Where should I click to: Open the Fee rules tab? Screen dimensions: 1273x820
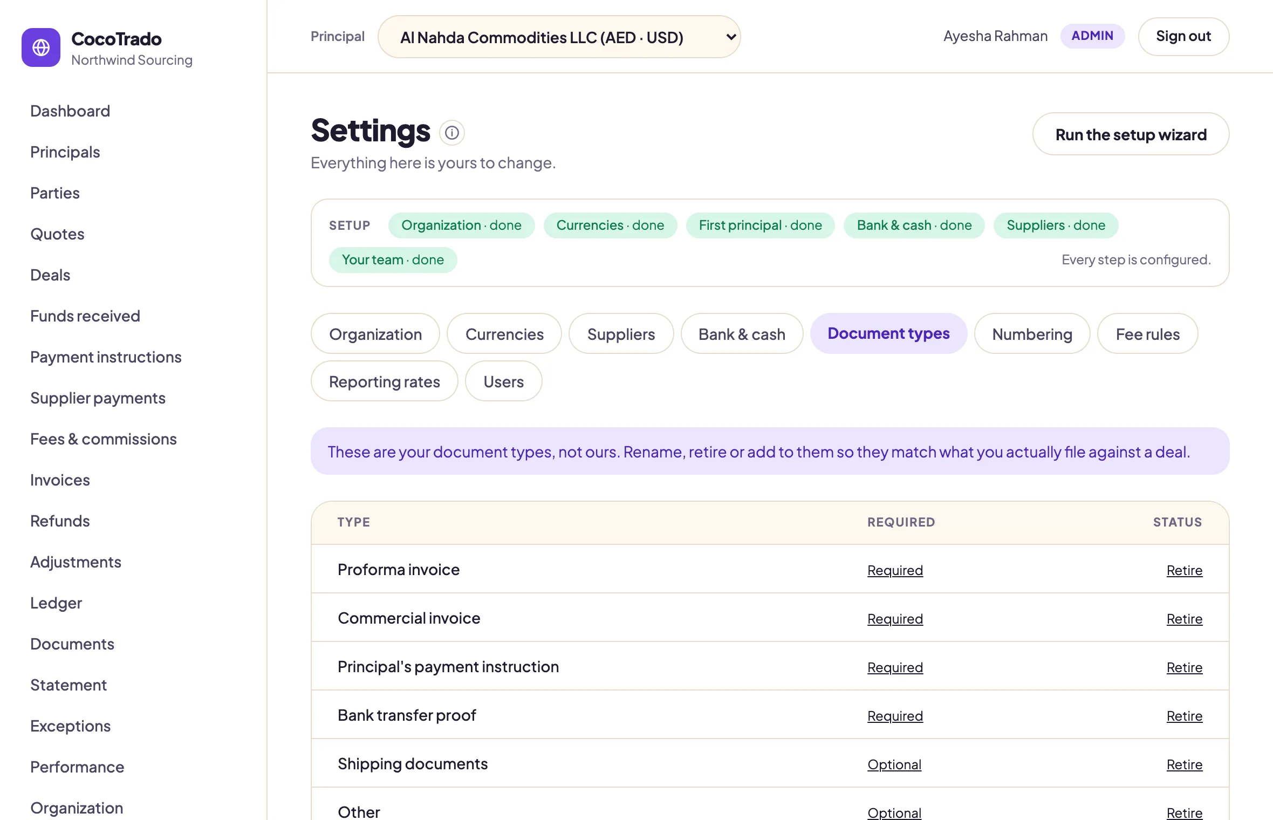(x=1147, y=334)
